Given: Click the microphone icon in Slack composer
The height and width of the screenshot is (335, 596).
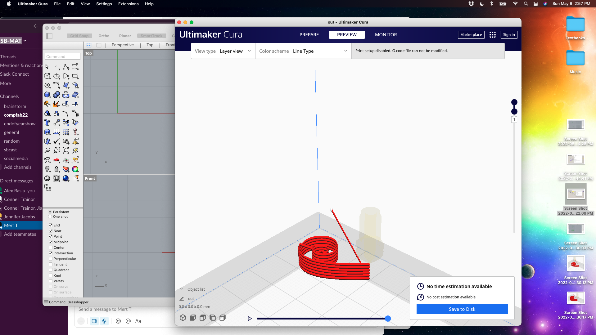Looking at the screenshot, I should [104, 321].
